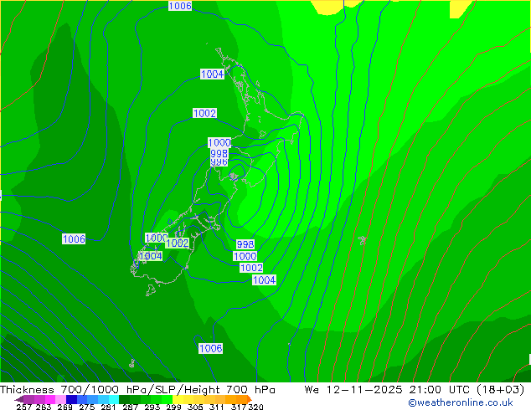The width and height of the screenshot is (531, 410).
Task: Pick the bright yellow legend color swatch
Action: [x=178, y=399]
